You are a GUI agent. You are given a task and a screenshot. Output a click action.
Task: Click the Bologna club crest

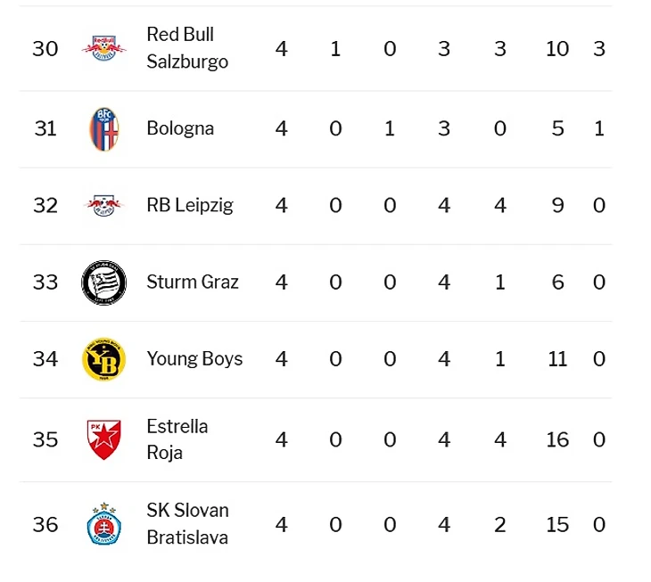[103, 128]
